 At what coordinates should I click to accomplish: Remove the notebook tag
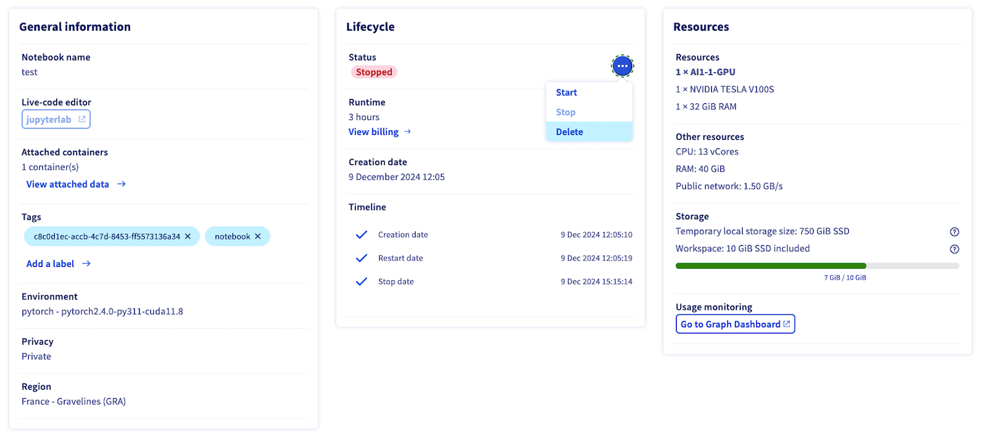(x=258, y=237)
